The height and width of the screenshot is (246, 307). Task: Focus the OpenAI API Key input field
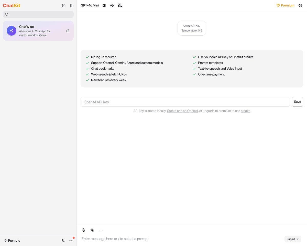pos(185,102)
